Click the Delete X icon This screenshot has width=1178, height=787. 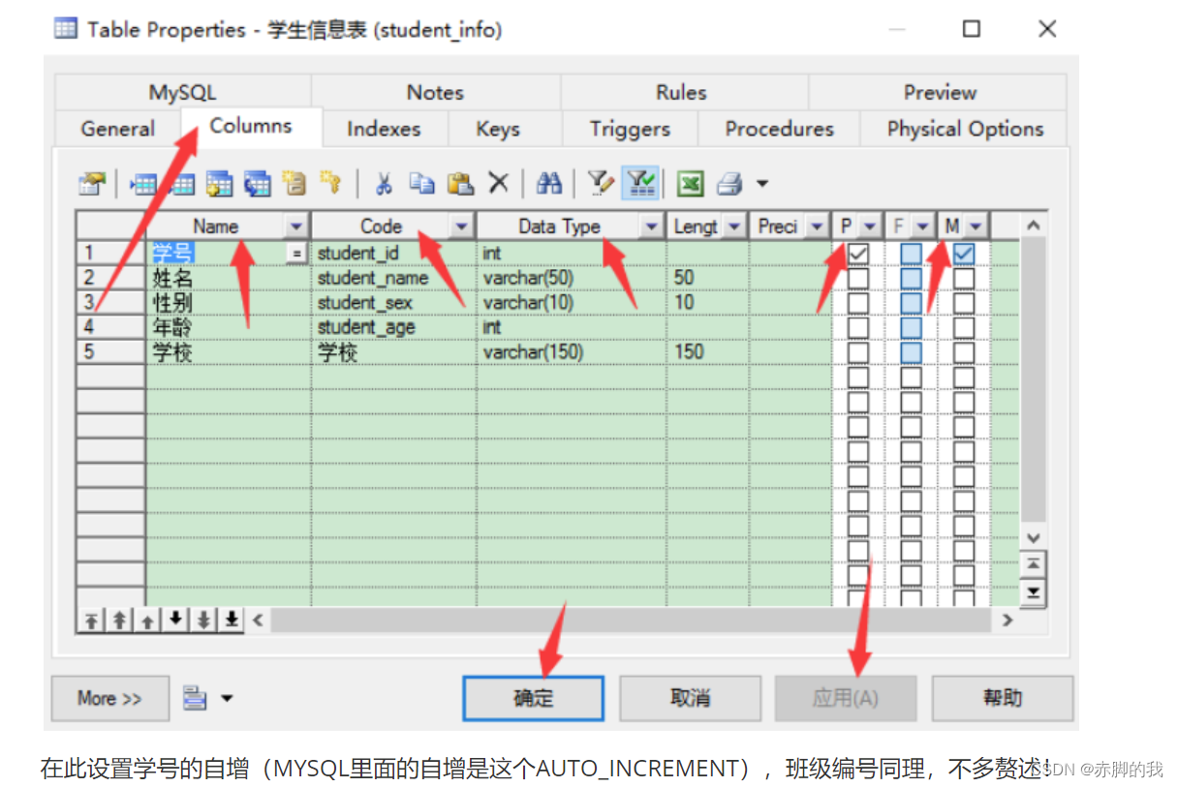pyautogui.click(x=498, y=183)
